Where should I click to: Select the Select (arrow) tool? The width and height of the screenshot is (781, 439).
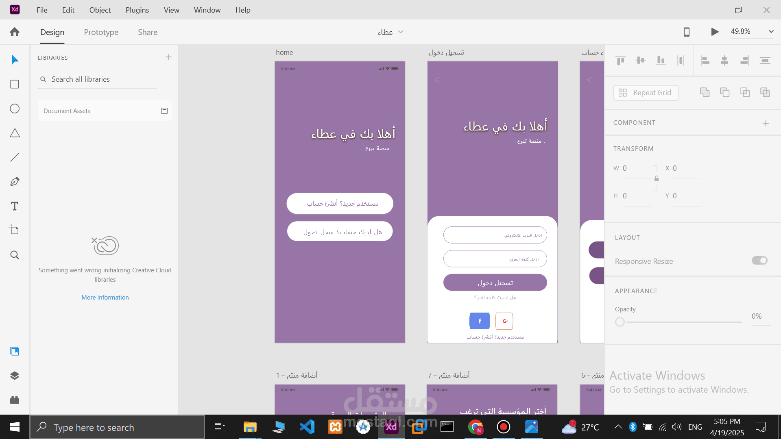click(15, 60)
